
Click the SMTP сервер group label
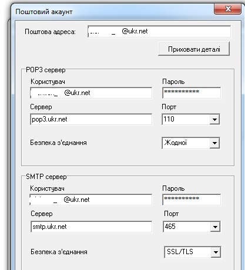(x=46, y=177)
